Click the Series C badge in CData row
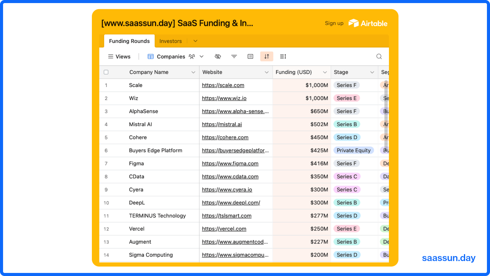The image size is (490, 276). (347, 176)
